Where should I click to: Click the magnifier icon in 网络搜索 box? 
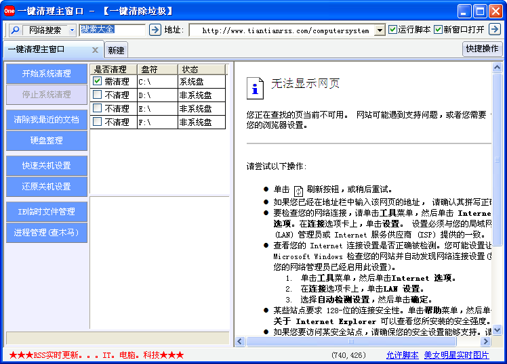(x=15, y=30)
